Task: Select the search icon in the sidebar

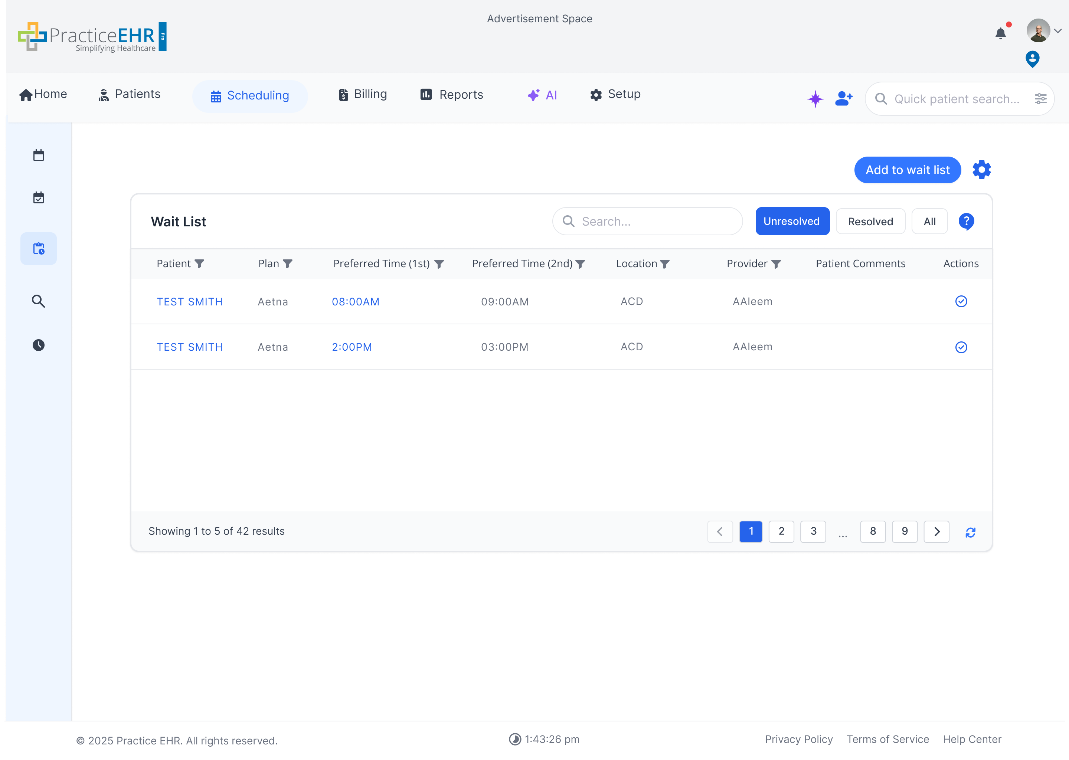Action: click(x=38, y=301)
